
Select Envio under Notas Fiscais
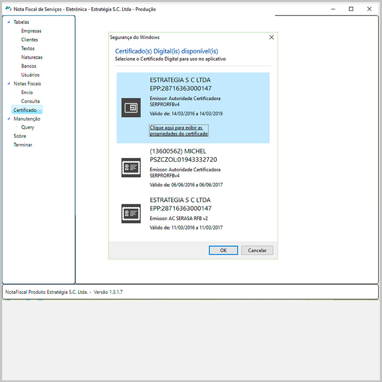(27, 93)
